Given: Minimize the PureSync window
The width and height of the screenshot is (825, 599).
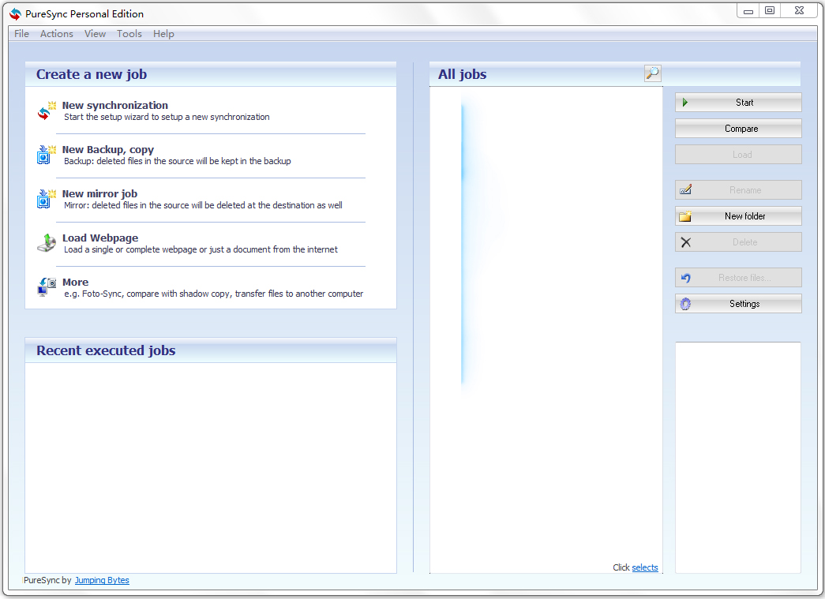Looking at the screenshot, I should 748,10.
